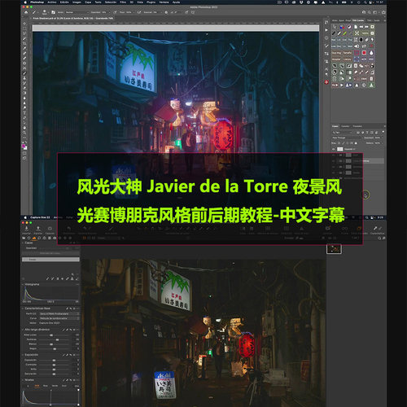Adjust the Saturación slider in Capture One
This screenshot has height=407, width=407.
point(54,374)
